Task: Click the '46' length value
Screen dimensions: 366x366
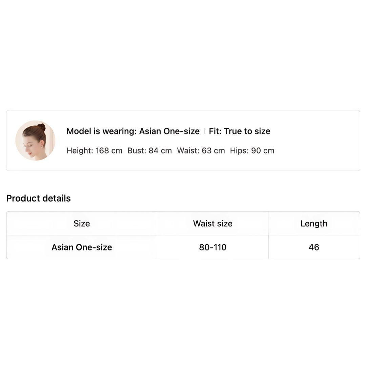Action: 314,247
